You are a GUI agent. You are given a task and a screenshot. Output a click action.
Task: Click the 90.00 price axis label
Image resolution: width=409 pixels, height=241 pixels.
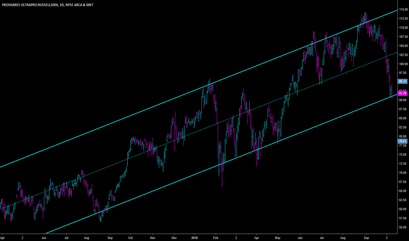coord(403,100)
